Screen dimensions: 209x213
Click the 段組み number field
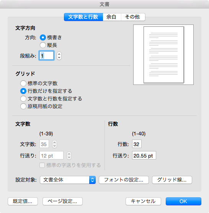point(46,55)
